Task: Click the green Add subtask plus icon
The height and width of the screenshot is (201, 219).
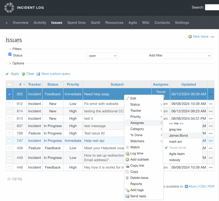Action: [x=127, y=159]
